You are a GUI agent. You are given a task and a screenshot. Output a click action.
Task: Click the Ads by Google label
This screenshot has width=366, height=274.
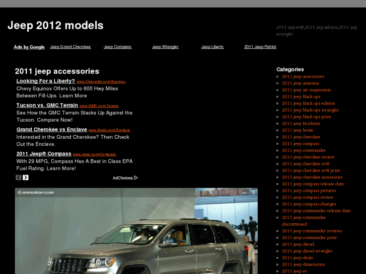(29, 47)
